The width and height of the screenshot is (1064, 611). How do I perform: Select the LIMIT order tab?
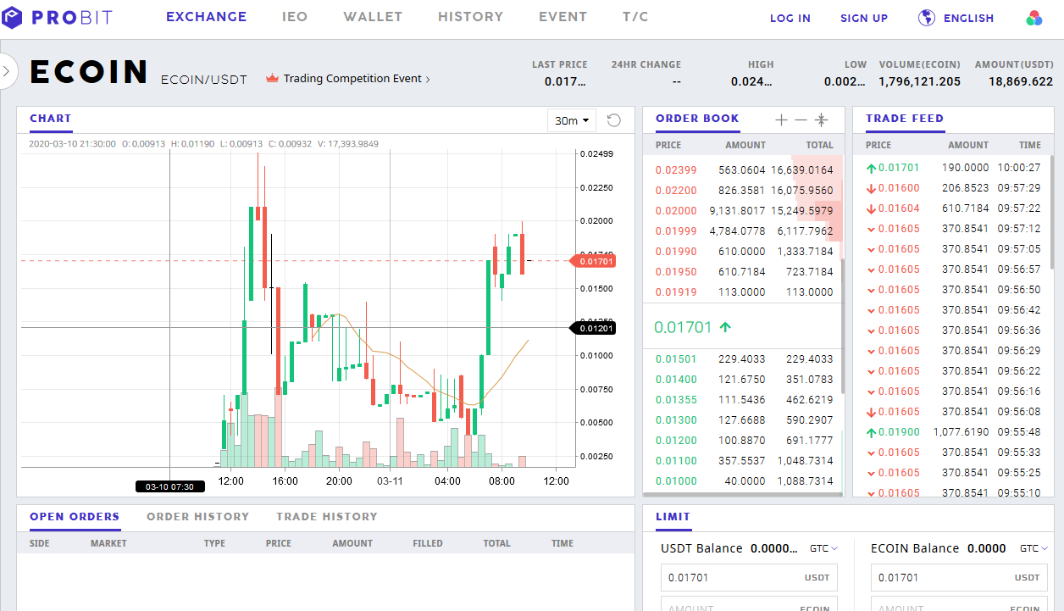click(673, 516)
